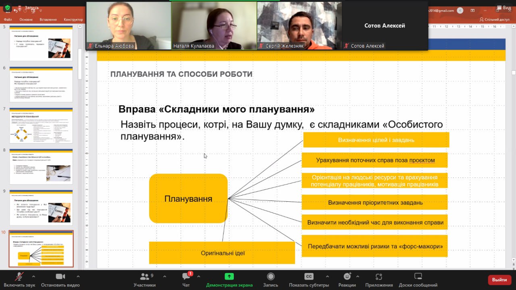
Task: Select the Передбачати можливі ризики box
Action: 375,246
